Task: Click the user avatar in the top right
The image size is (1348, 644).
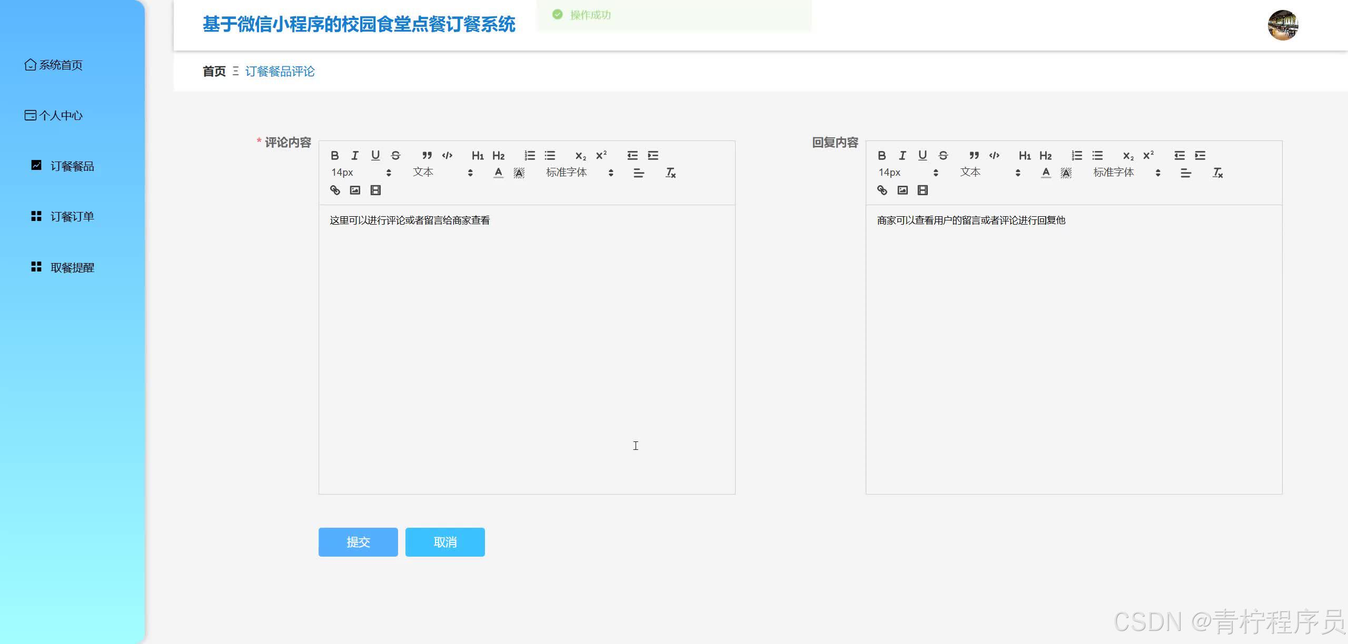Action: point(1283,25)
